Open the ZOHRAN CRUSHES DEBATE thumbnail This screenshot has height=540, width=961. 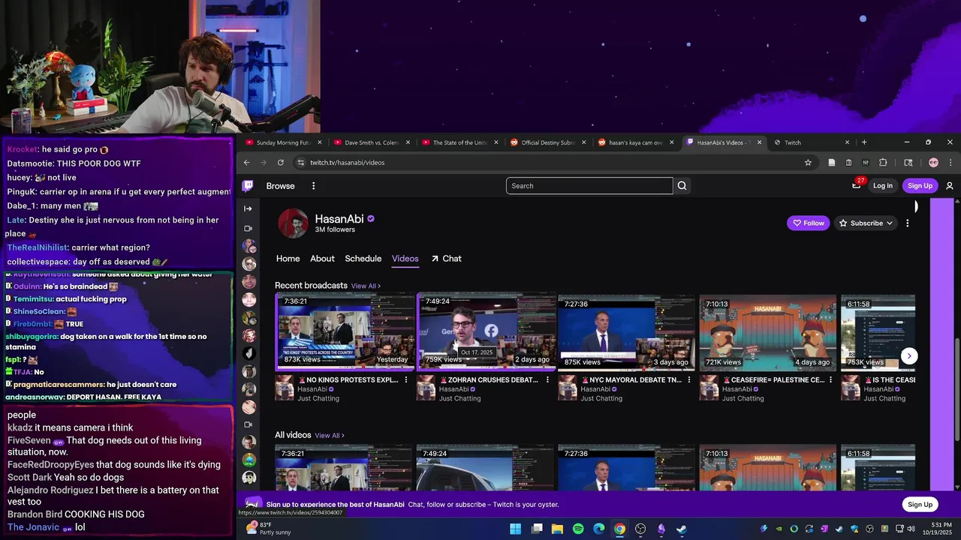(x=486, y=331)
